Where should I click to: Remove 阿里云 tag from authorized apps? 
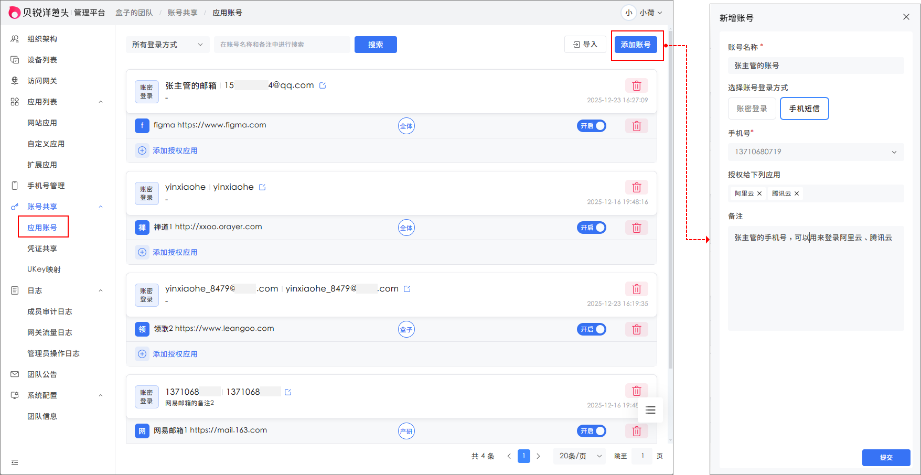point(759,193)
